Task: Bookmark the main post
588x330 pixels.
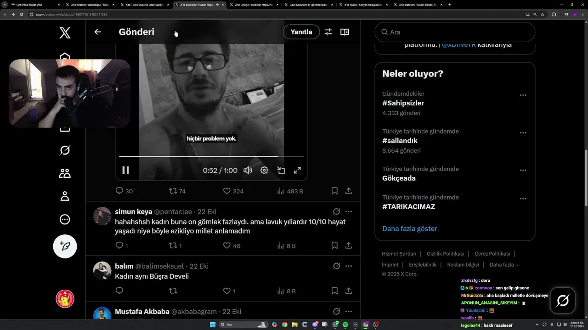Action: coord(334,191)
